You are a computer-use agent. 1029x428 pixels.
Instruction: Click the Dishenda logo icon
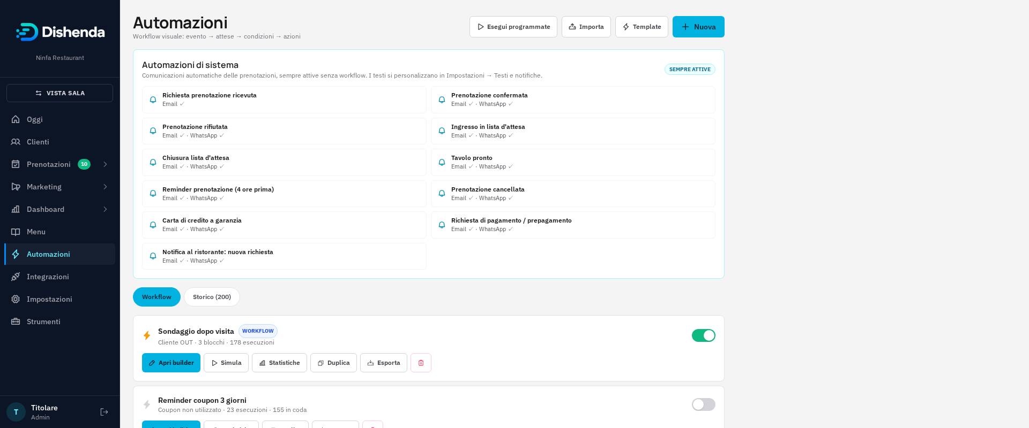[x=27, y=32]
